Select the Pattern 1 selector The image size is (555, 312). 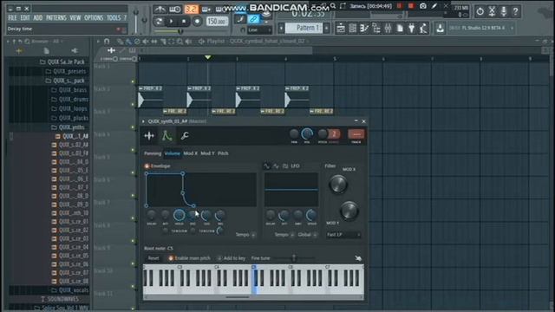tap(304, 28)
